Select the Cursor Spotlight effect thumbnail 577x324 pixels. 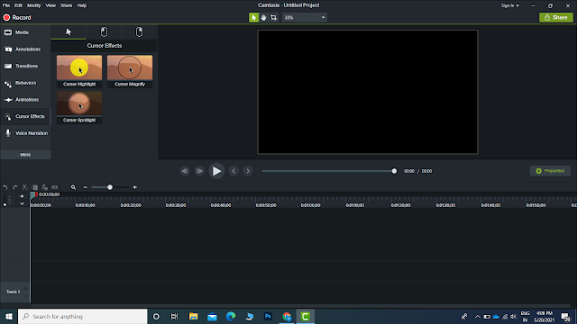[79, 107]
